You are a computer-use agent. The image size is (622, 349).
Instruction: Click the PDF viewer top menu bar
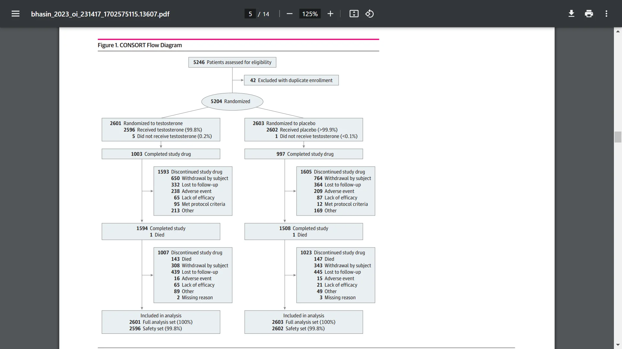coord(311,14)
